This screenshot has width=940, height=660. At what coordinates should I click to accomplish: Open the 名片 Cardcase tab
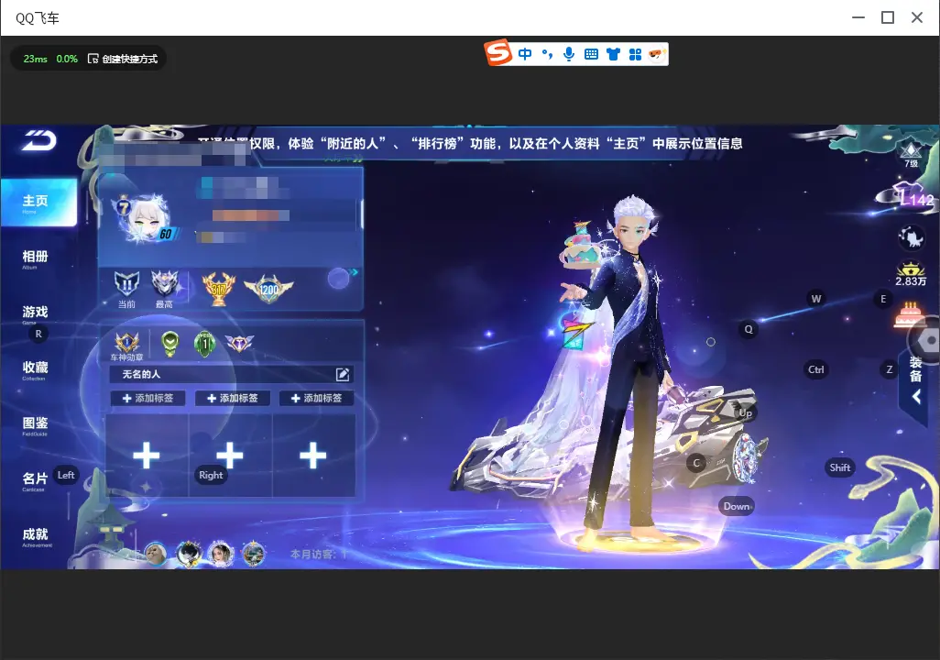tap(35, 480)
